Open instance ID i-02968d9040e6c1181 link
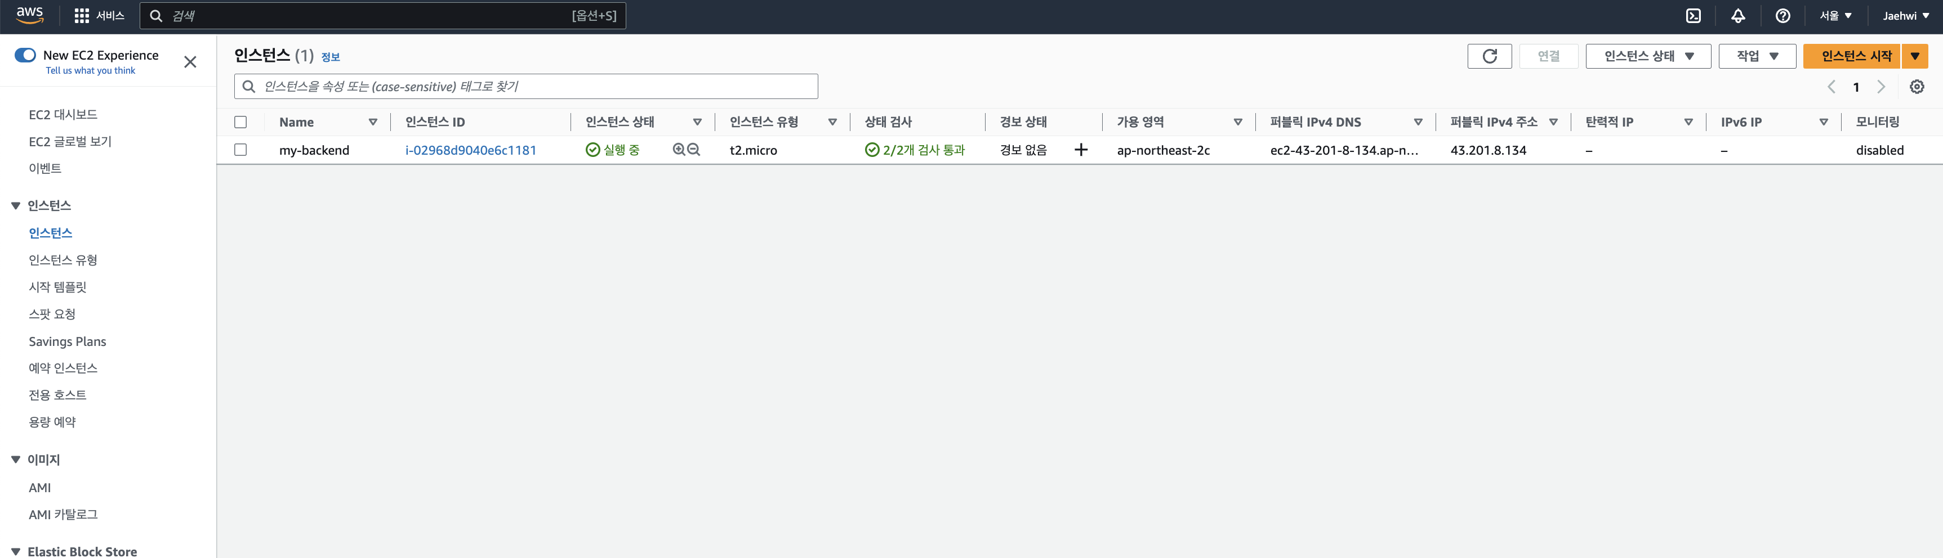 [x=471, y=150]
